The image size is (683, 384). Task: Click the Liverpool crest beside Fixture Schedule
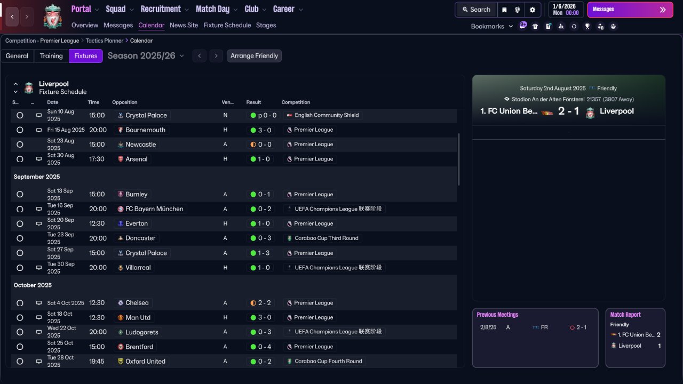[29, 87]
